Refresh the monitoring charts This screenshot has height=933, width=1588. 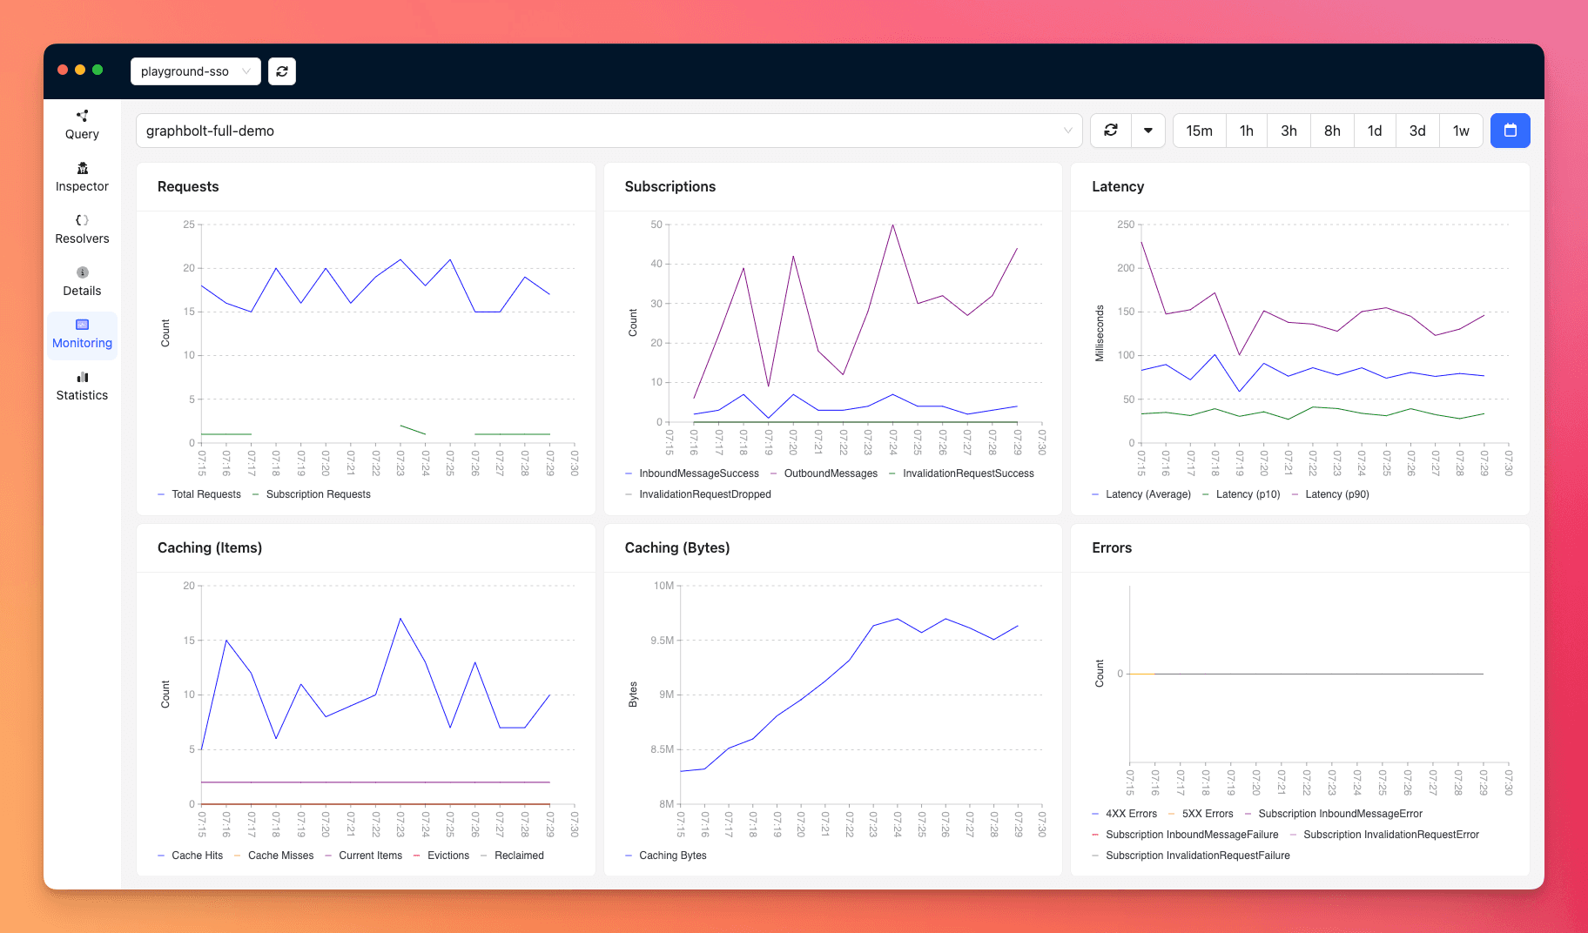click(1110, 130)
